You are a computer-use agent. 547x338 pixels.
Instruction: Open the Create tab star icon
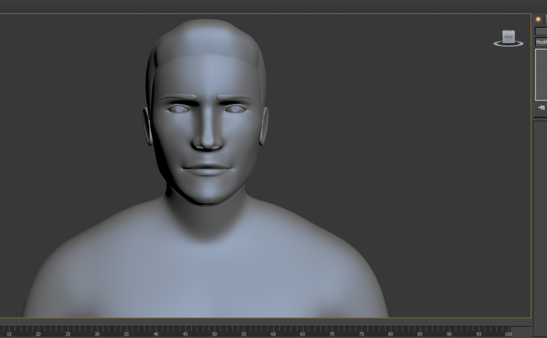pyautogui.click(x=538, y=19)
